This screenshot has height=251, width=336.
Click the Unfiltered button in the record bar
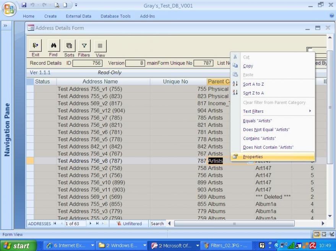click(128, 224)
